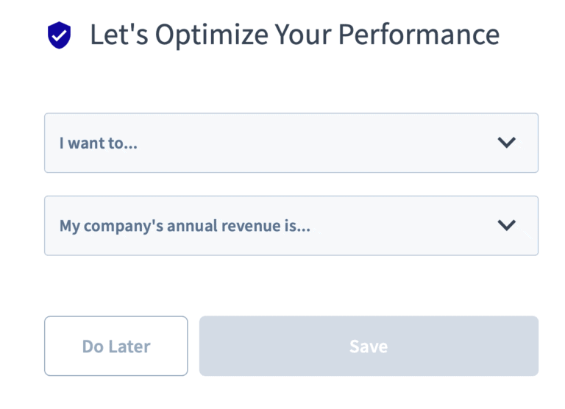Click the Do Later button
This screenshot has height=409, width=565.
pos(116,346)
